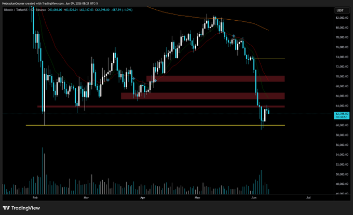
Task: Click the tallest volume bar in early June
Action: [x=261, y=182]
